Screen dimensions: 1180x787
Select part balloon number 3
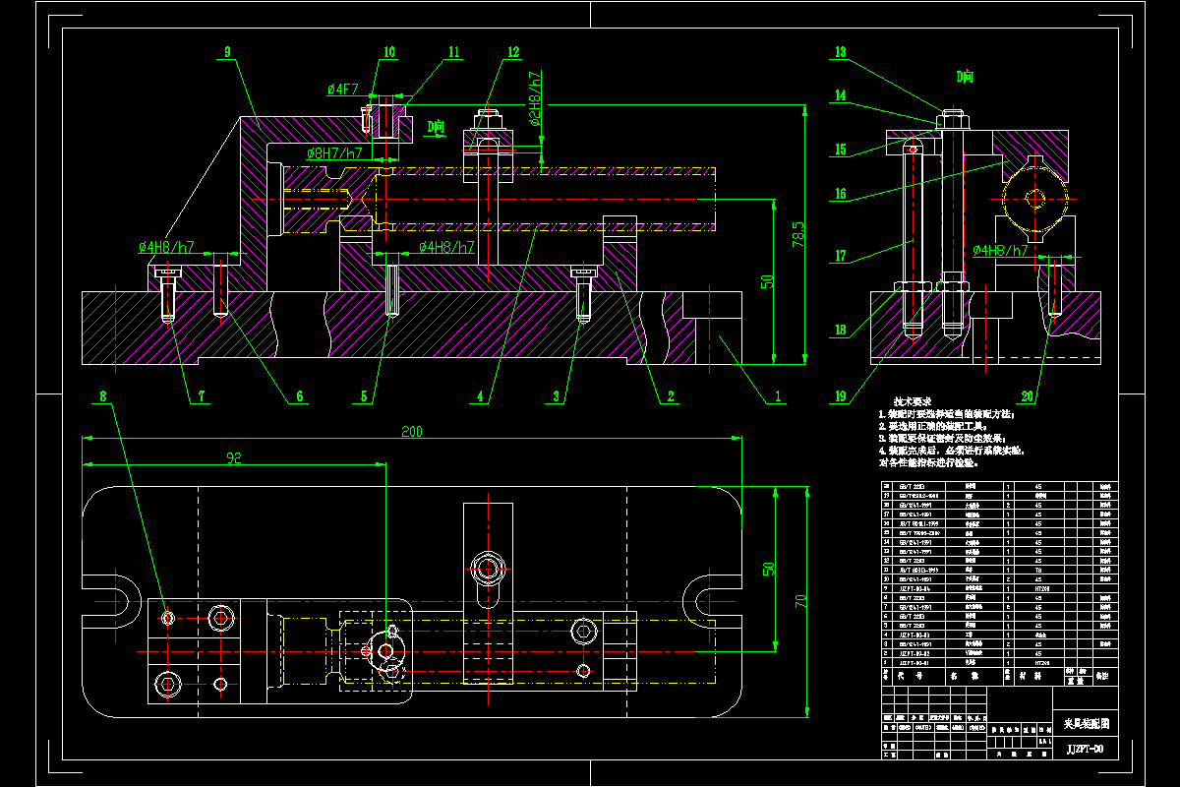556,397
